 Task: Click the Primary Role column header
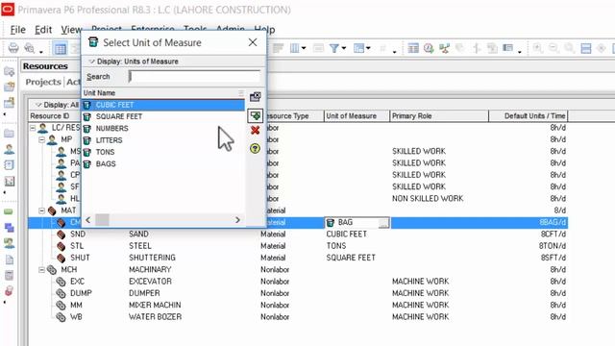(x=439, y=116)
